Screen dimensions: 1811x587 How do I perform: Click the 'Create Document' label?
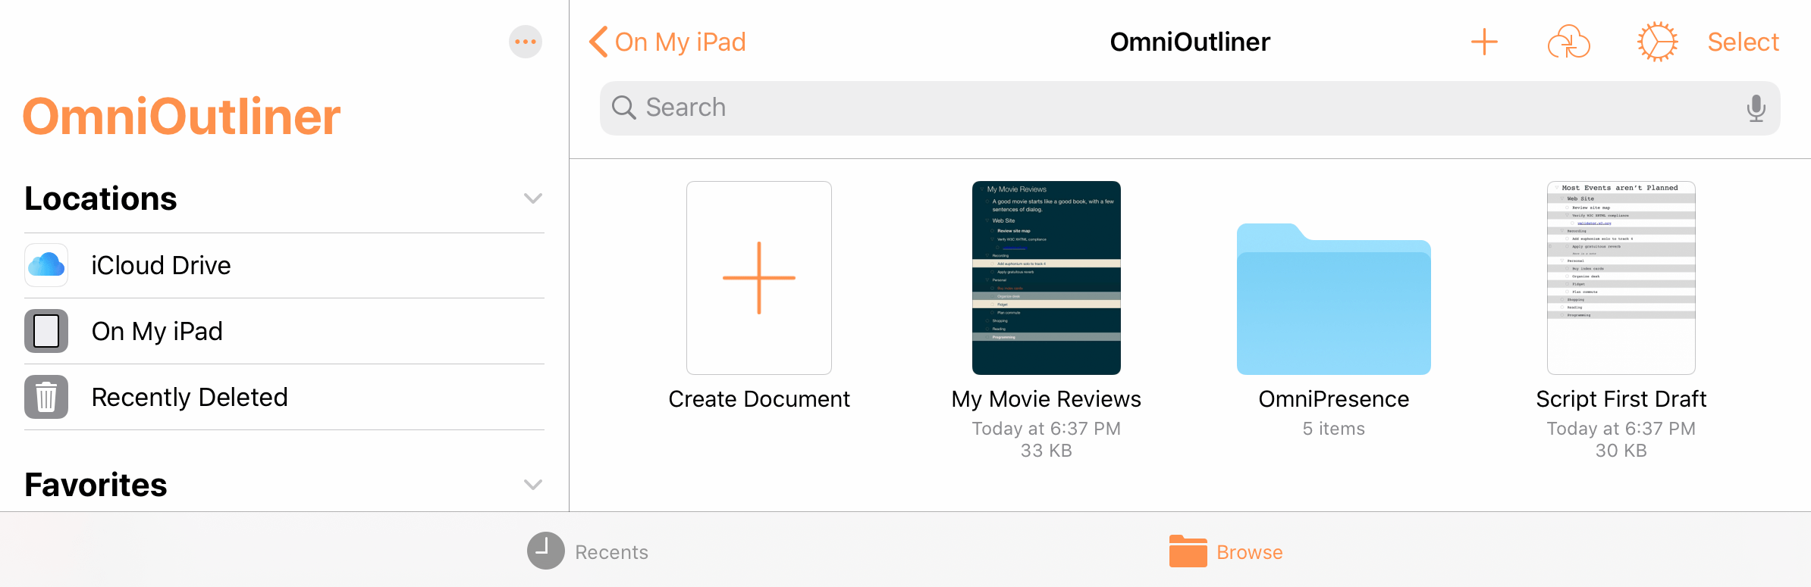coord(759,399)
